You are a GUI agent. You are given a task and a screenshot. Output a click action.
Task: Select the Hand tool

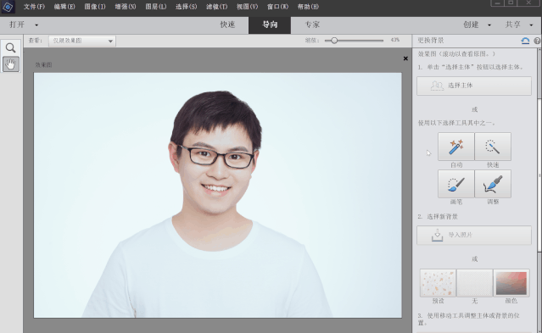[x=11, y=64]
